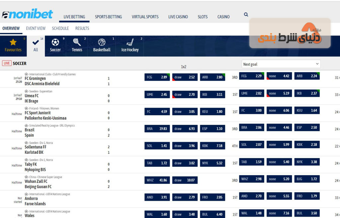
Task: Open the Sports Betting tab
Action: [109, 17]
